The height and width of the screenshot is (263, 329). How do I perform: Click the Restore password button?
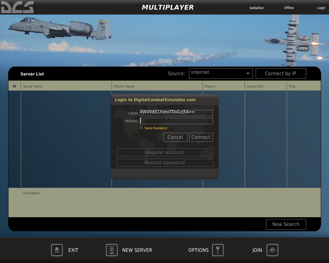click(x=164, y=163)
